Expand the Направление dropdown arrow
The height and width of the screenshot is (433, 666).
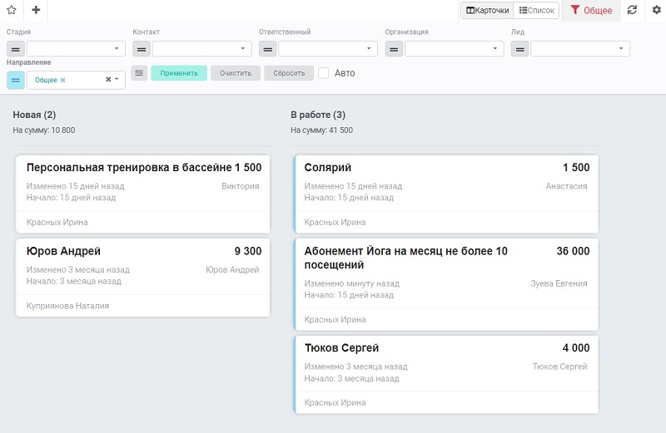[x=117, y=79]
